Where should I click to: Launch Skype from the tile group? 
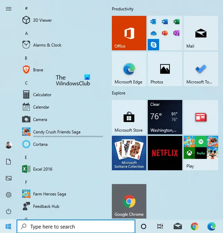[x=153, y=44]
